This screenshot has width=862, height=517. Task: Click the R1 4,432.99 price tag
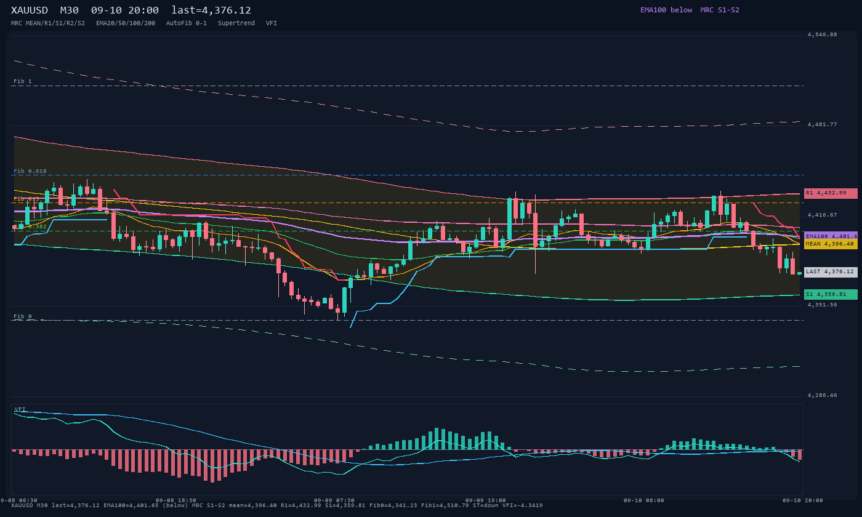(x=831, y=193)
